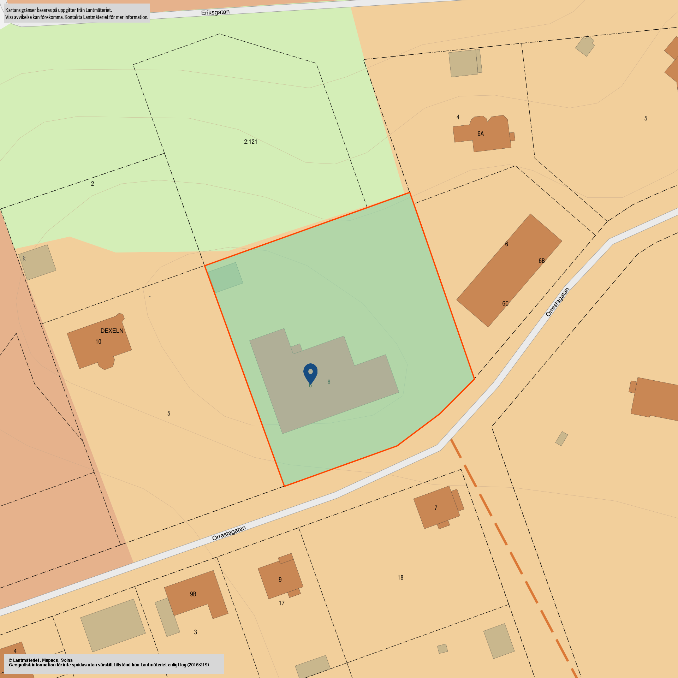
Task: Click building labeled 6B
Action: coord(541,261)
